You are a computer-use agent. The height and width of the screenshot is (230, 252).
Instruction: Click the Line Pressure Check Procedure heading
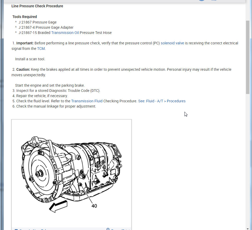click(x=37, y=6)
